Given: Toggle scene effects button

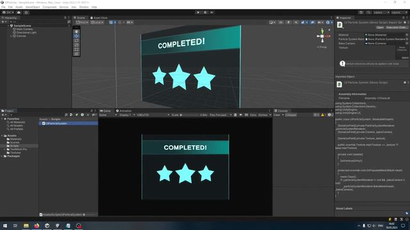Looking at the screenshot, I should 304,22.
